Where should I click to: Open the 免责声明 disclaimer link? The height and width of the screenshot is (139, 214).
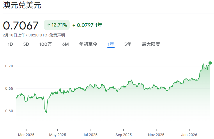(x=57, y=35)
